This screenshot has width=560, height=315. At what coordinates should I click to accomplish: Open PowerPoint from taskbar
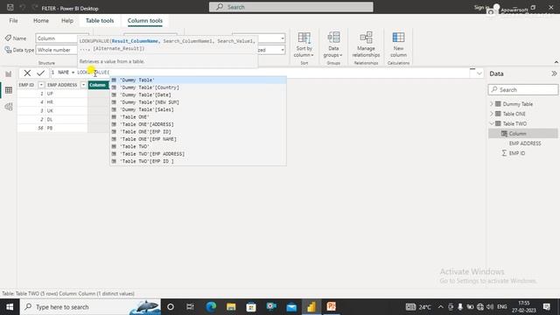[x=332, y=307]
